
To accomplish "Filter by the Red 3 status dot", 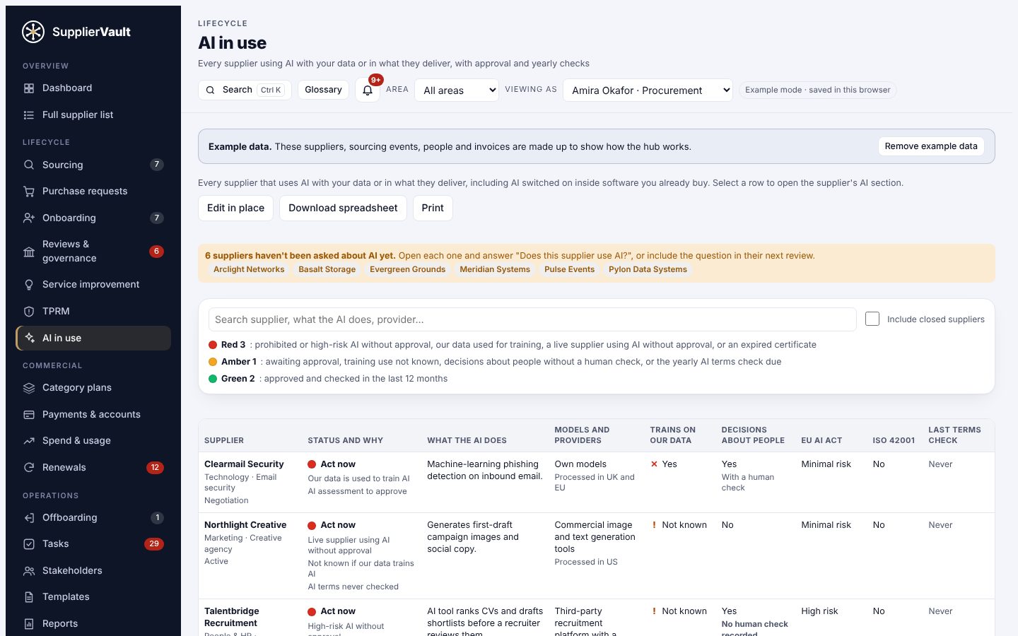I will click(213, 345).
